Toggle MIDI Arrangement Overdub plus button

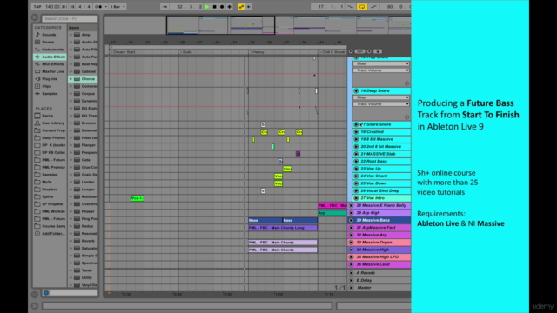(x=230, y=7)
